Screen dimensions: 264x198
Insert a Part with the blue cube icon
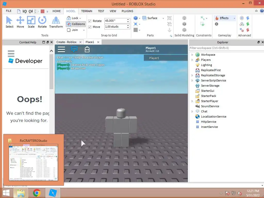tap(136, 18)
